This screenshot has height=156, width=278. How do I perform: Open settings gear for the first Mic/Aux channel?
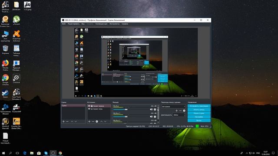tap(155, 110)
